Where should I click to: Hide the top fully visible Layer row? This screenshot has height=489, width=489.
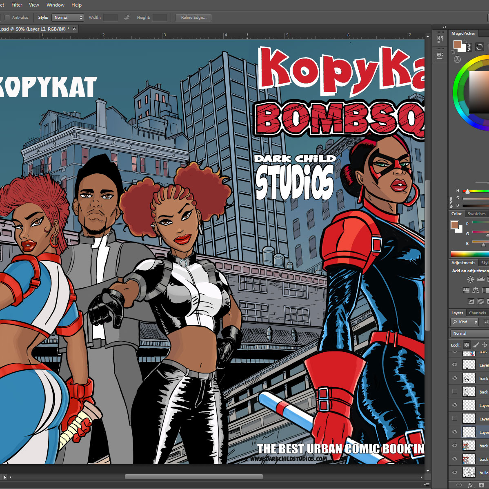click(455, 364)
